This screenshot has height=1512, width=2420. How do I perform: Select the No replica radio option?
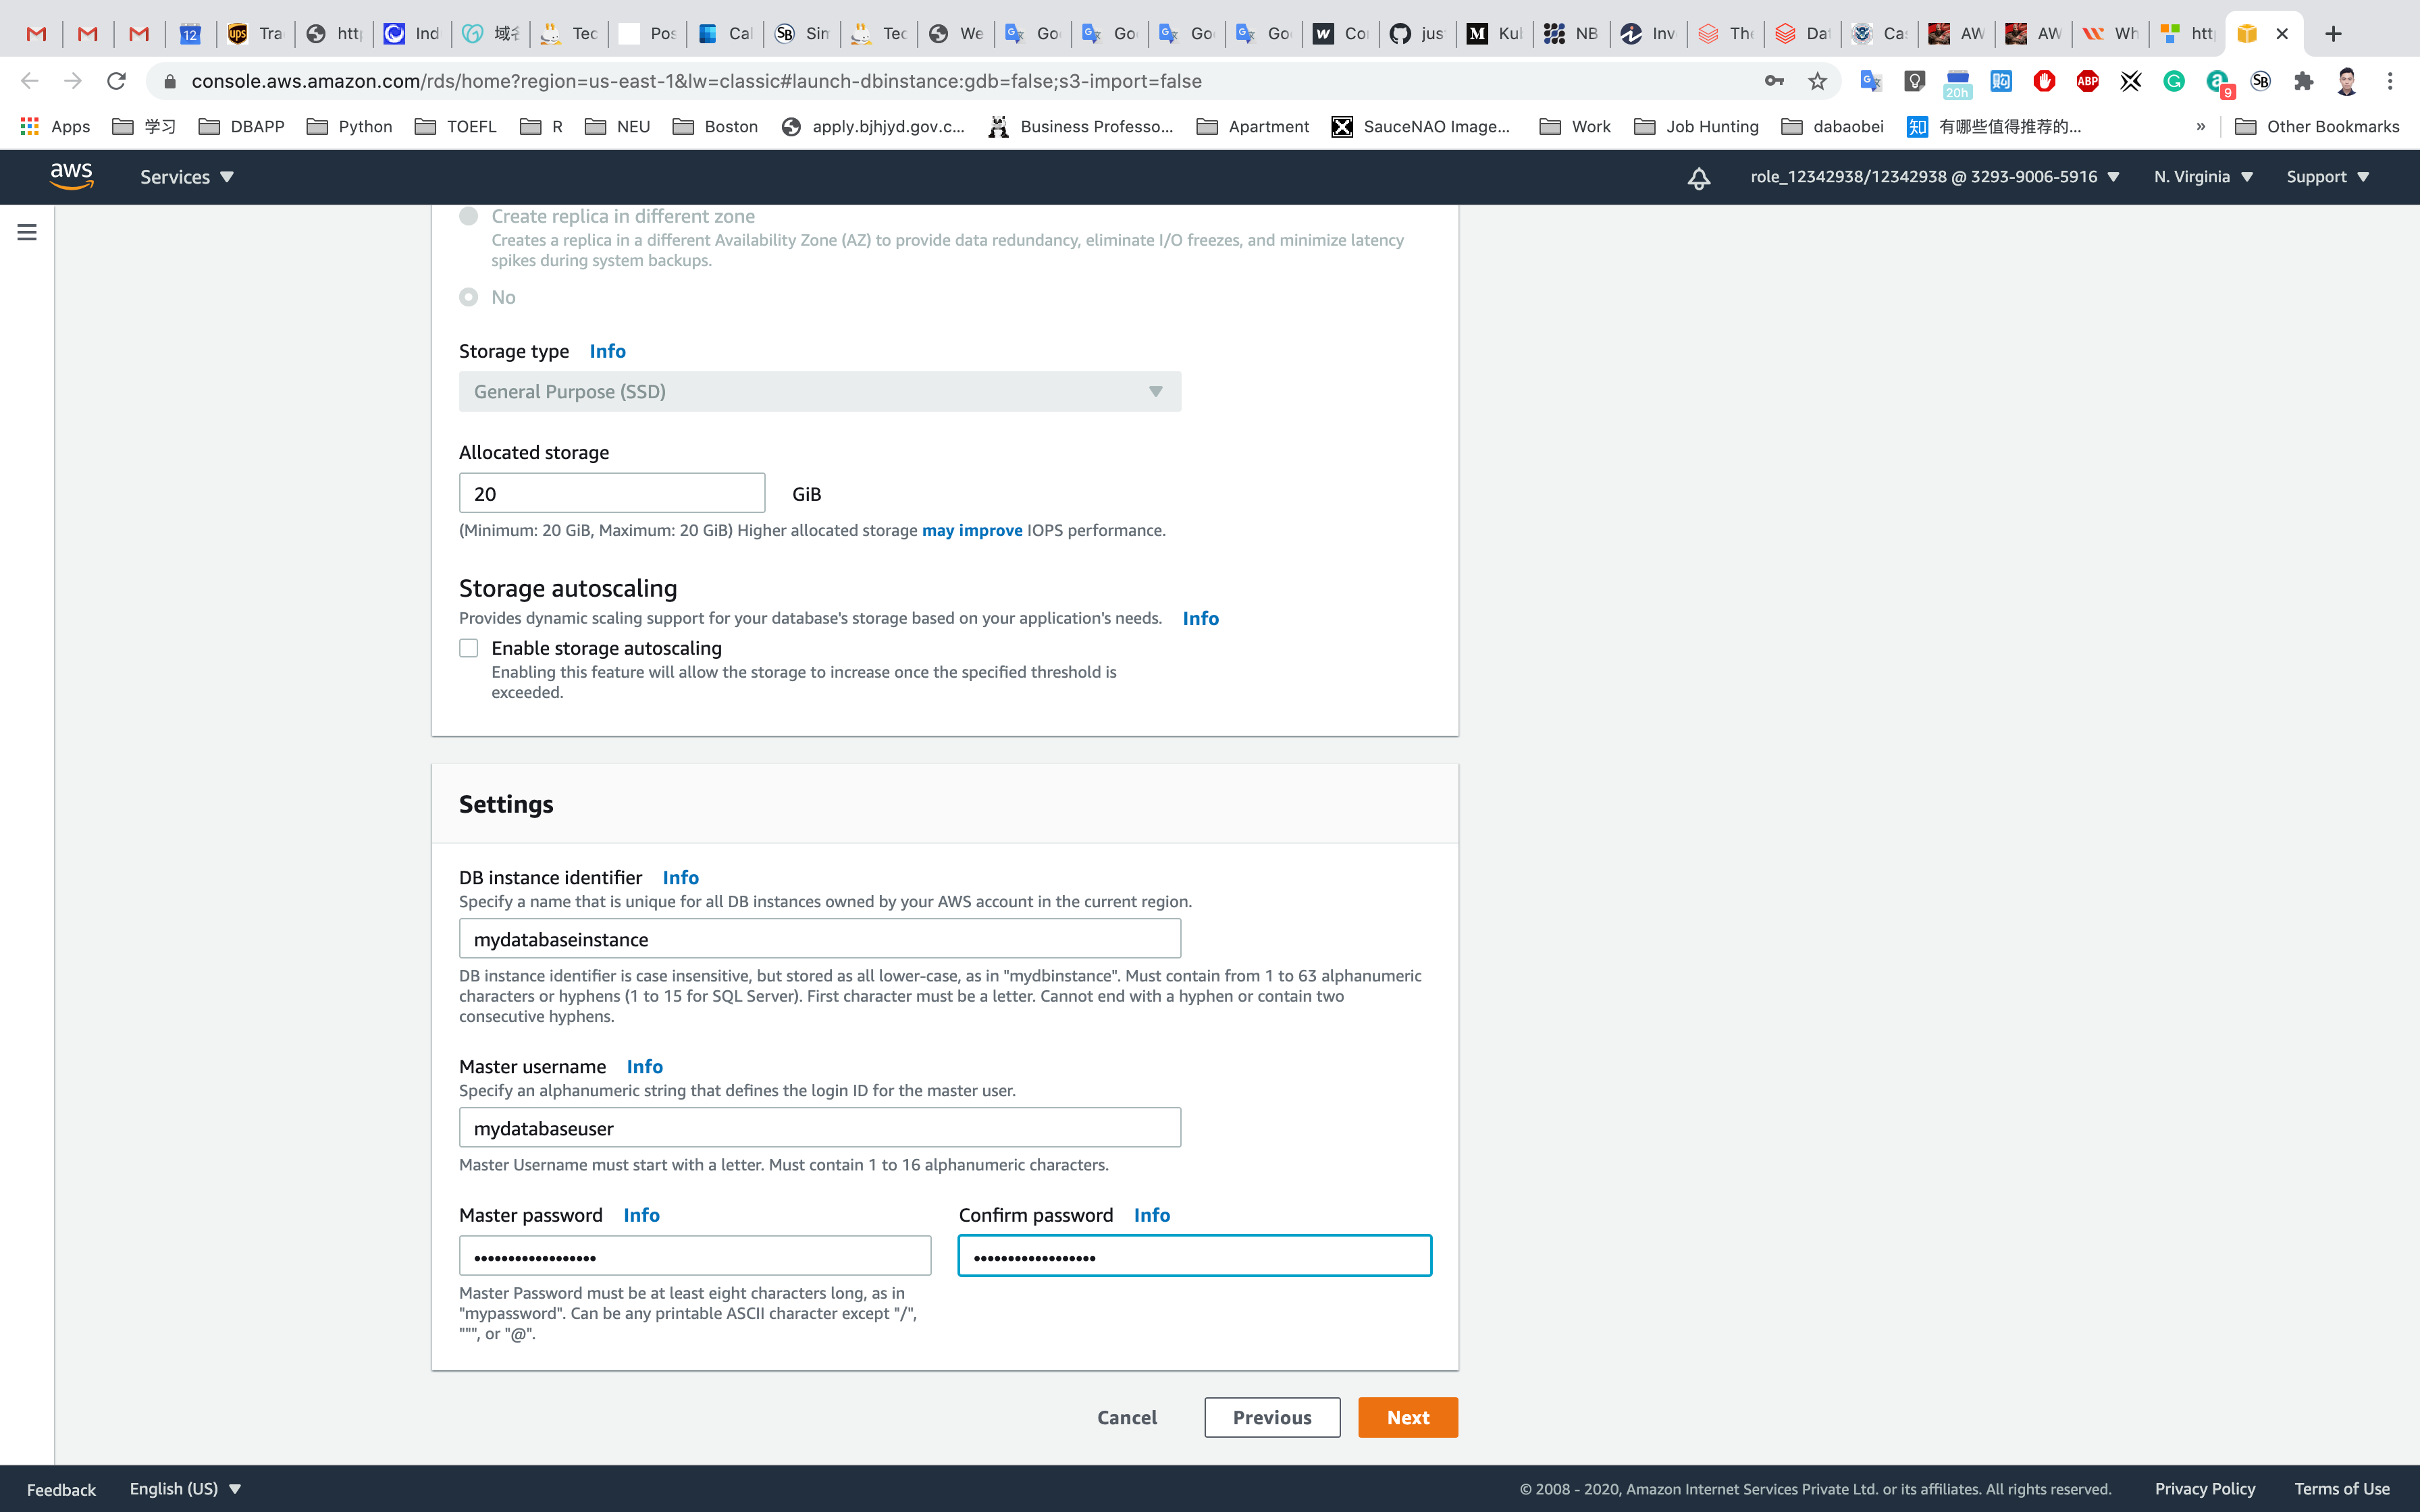(x=469, y=297)
